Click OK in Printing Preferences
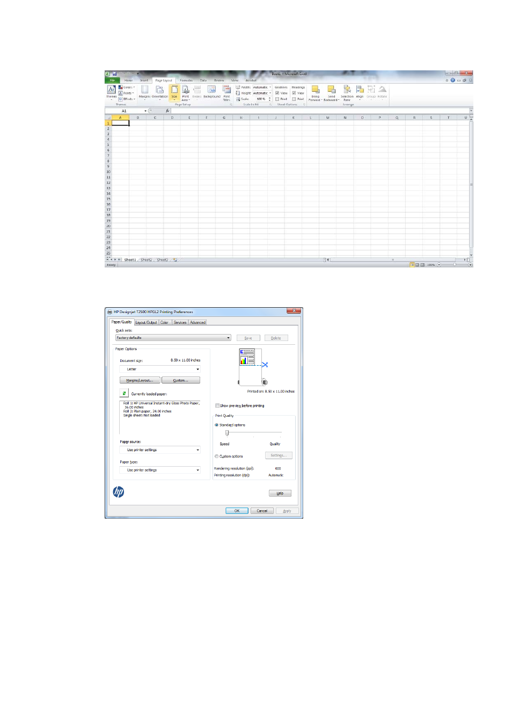512x725 pixels. tap(237, 511)
